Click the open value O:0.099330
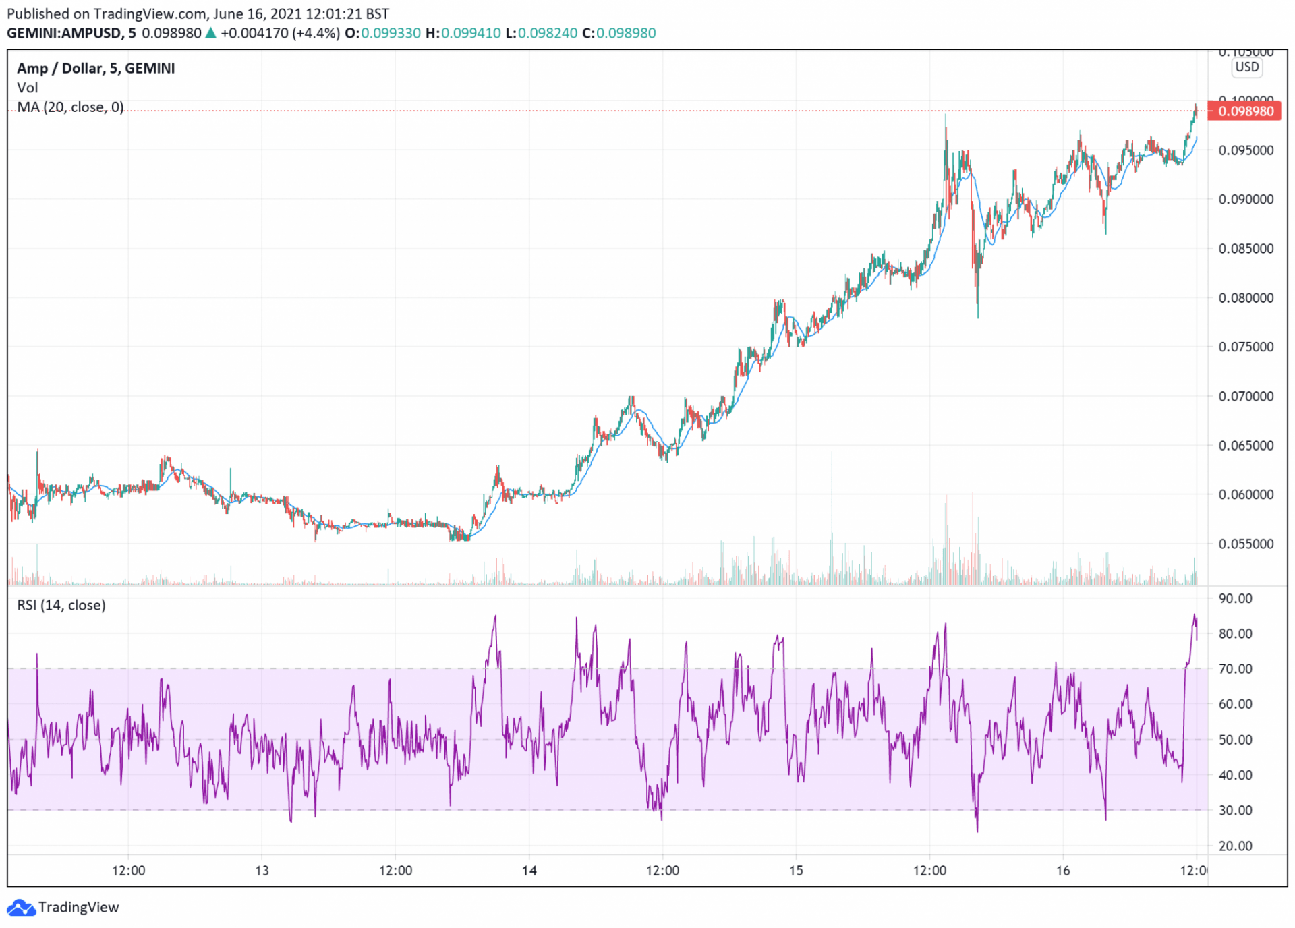 point(382,33)
